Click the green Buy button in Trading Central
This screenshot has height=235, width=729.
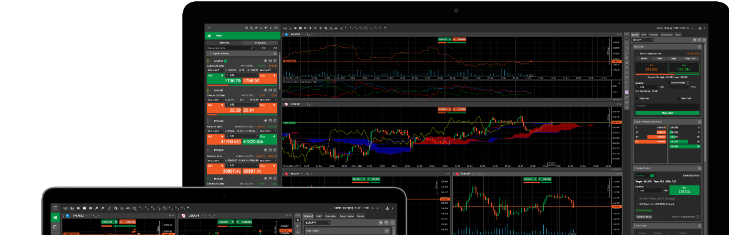pyautogui.click(x=684, y=190)
